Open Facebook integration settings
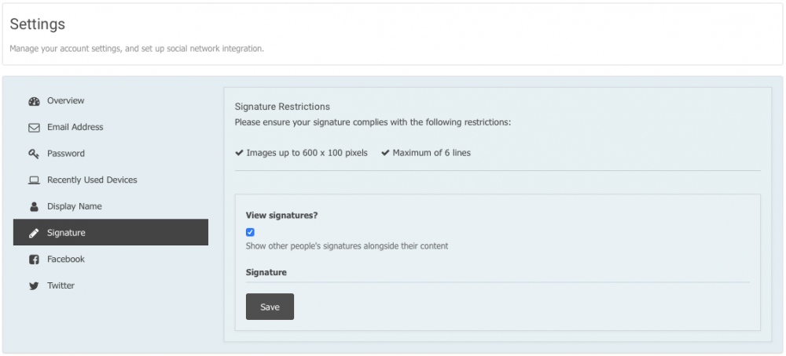The image size is (786, 356). point(111,259)
